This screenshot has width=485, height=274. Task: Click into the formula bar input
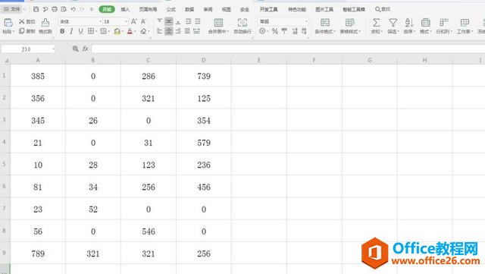(x=288, y=49)
